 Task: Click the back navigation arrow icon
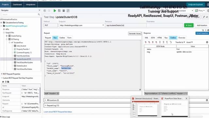45,11
